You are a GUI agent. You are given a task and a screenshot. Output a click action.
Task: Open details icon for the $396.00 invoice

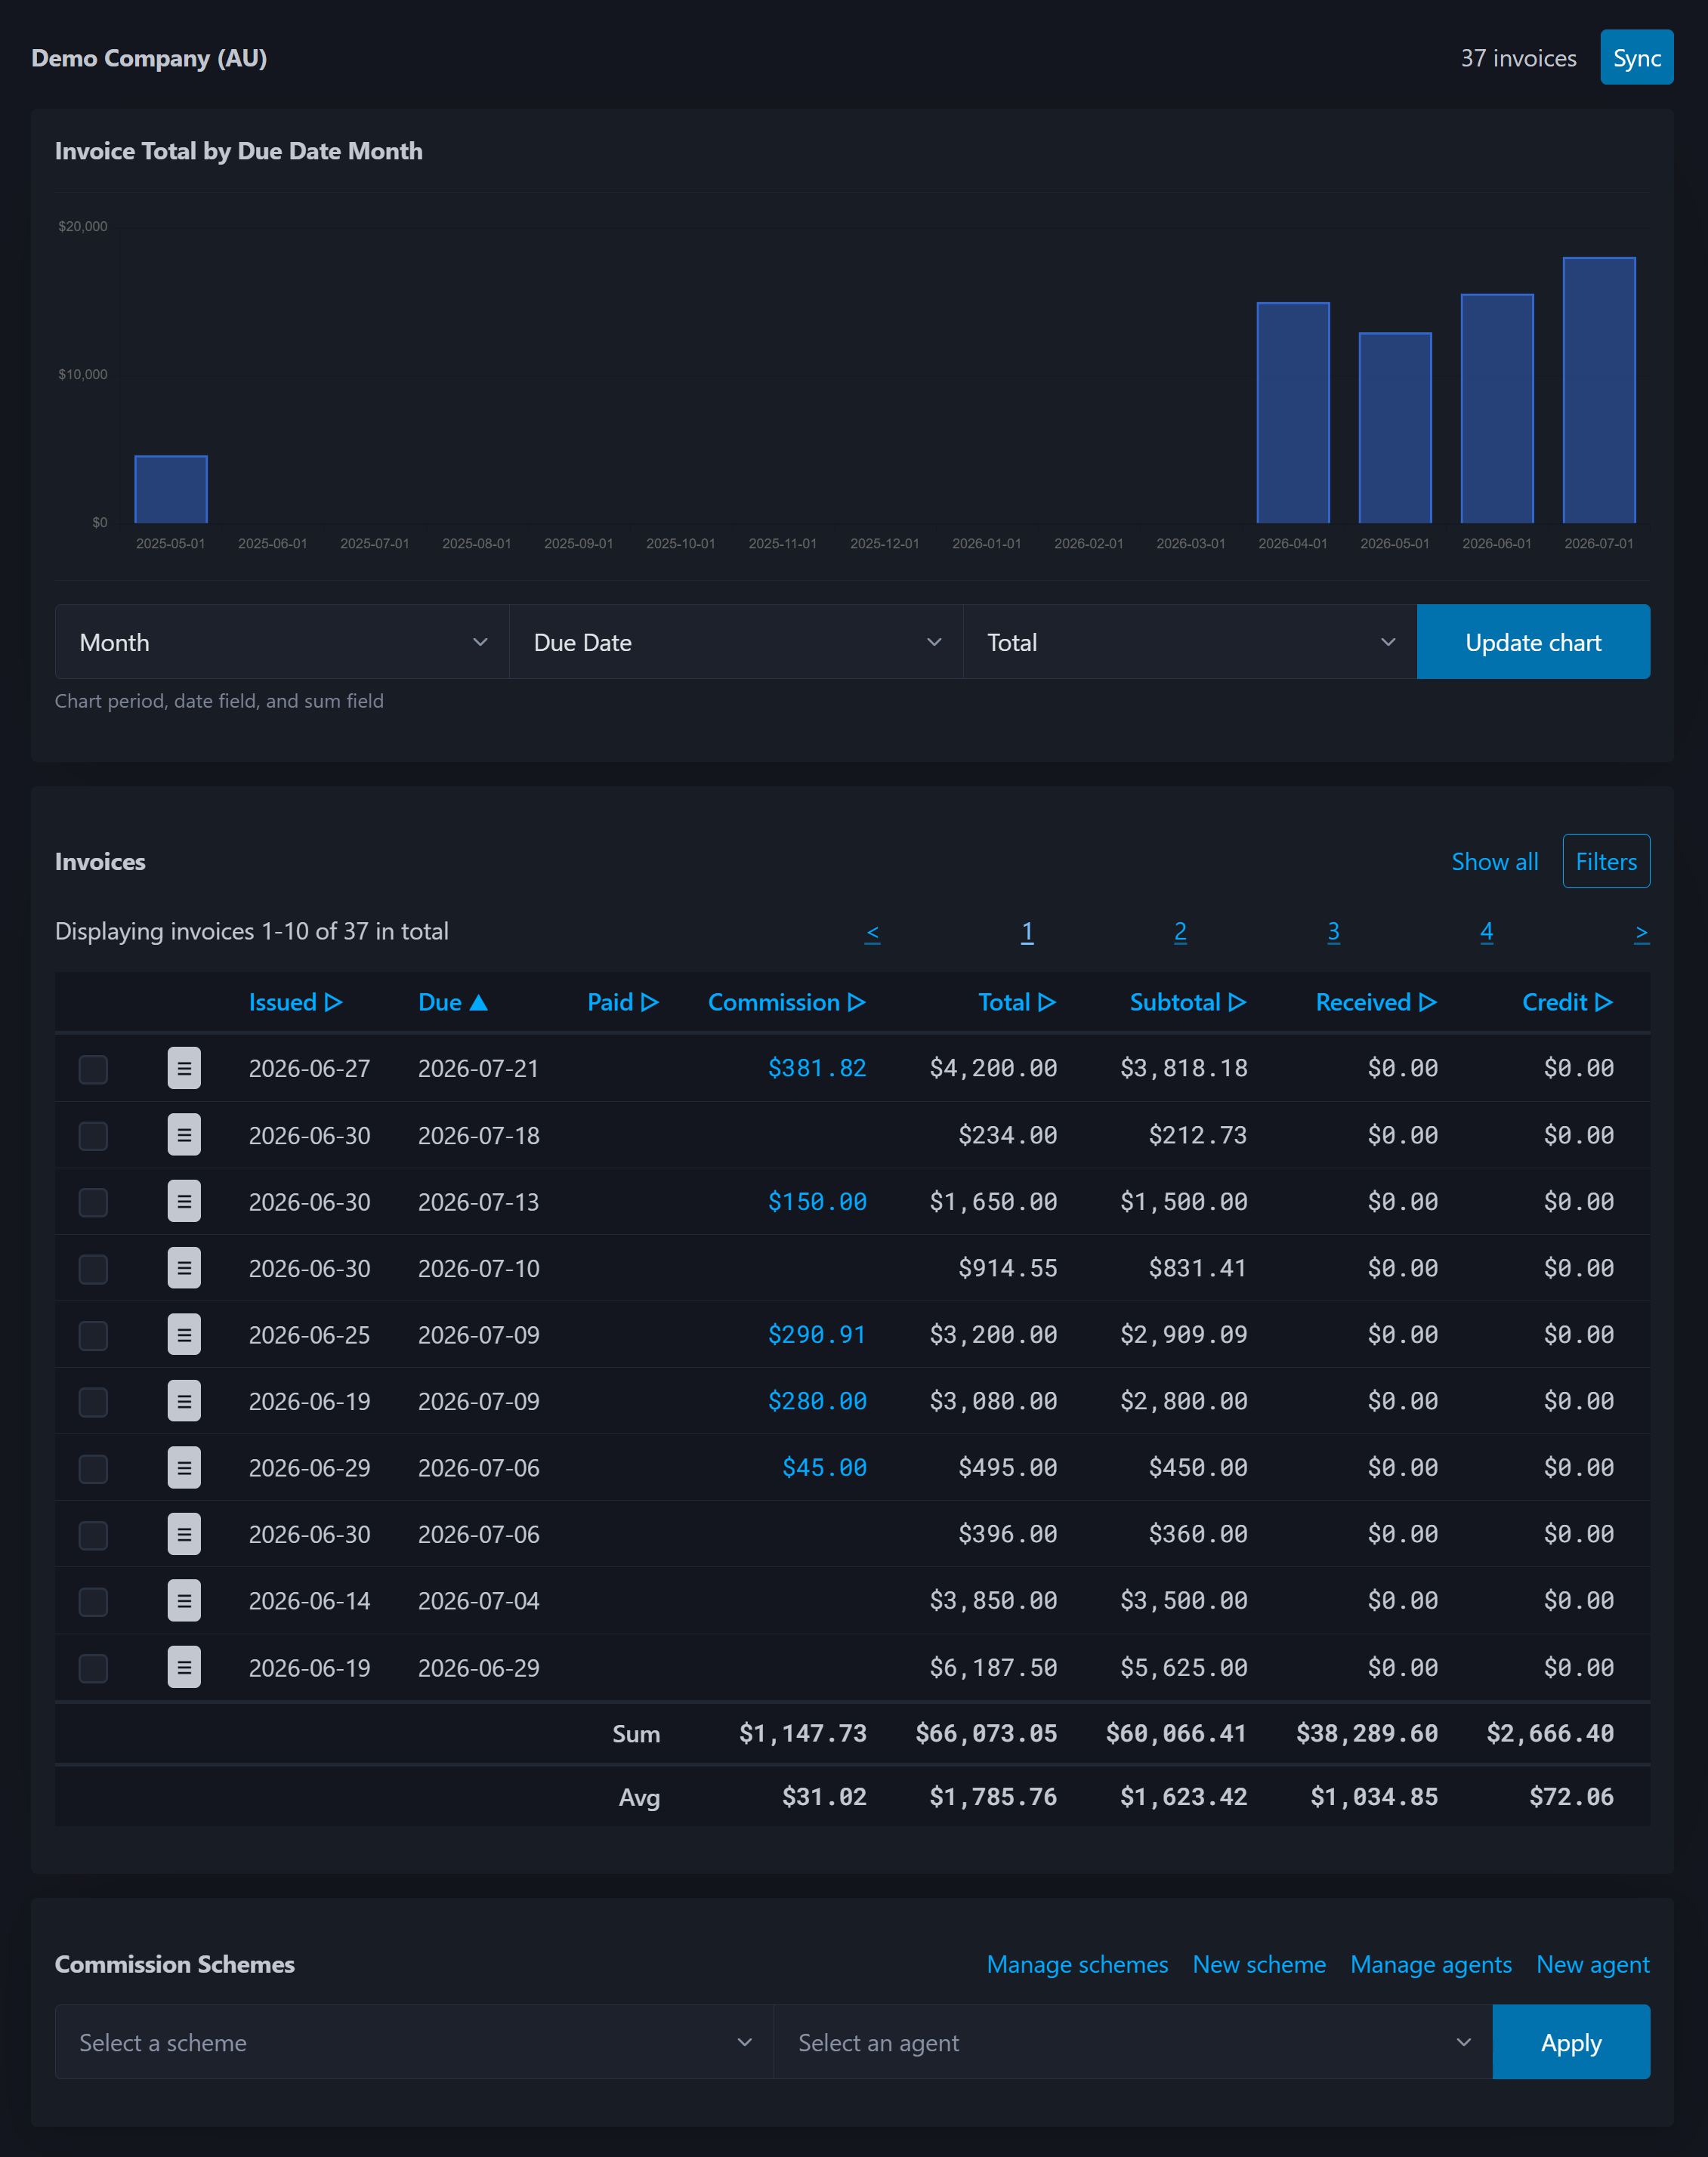(184, 1534)
